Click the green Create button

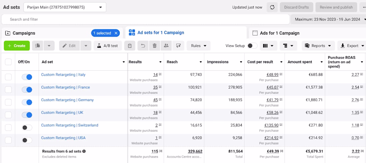click(x=17, y=46)
